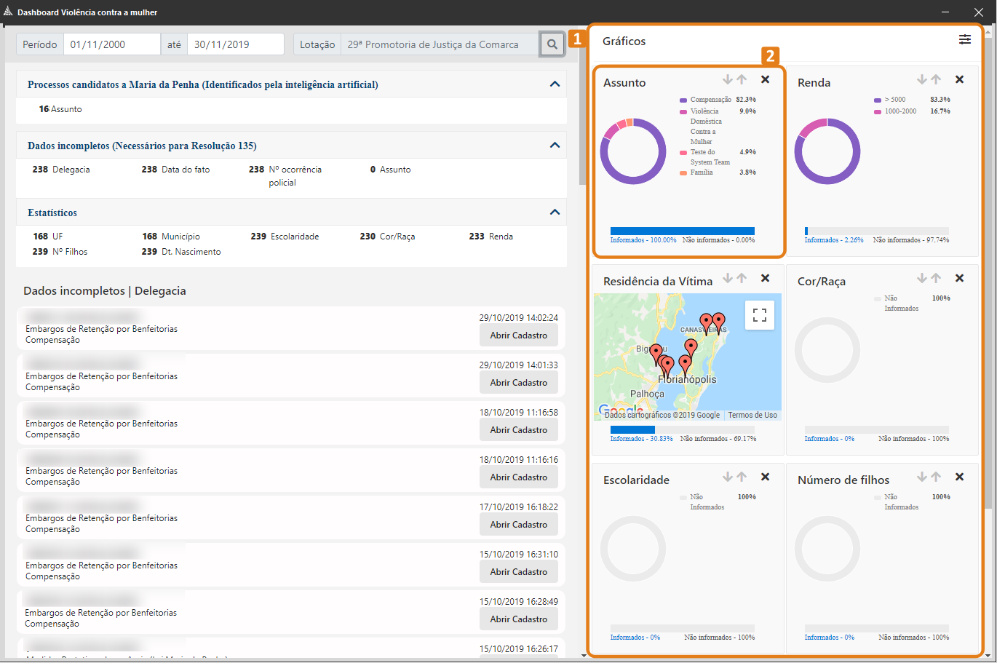Screen dimensions: 997x663
Task: Collapse the Estatísticos section chevron
Action: tap(555, 213)
